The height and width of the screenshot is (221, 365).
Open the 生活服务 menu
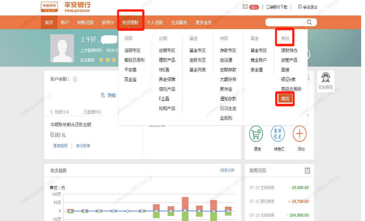179,23
